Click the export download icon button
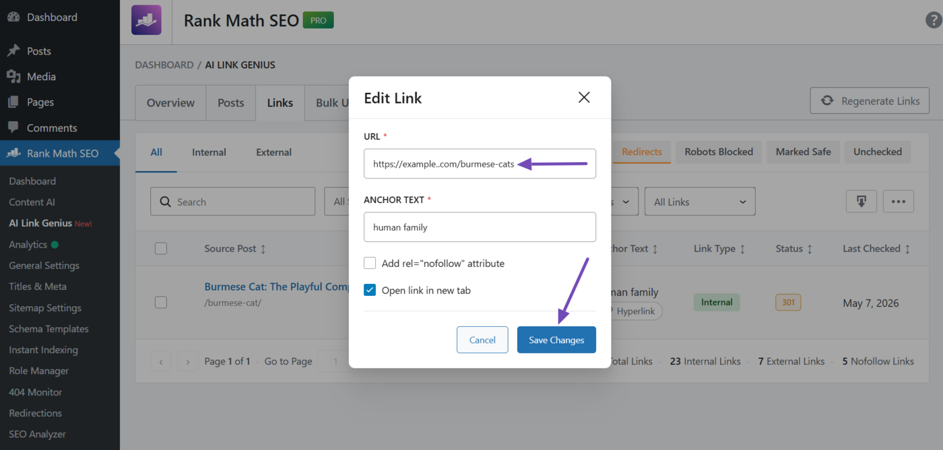 click(861, 201)
